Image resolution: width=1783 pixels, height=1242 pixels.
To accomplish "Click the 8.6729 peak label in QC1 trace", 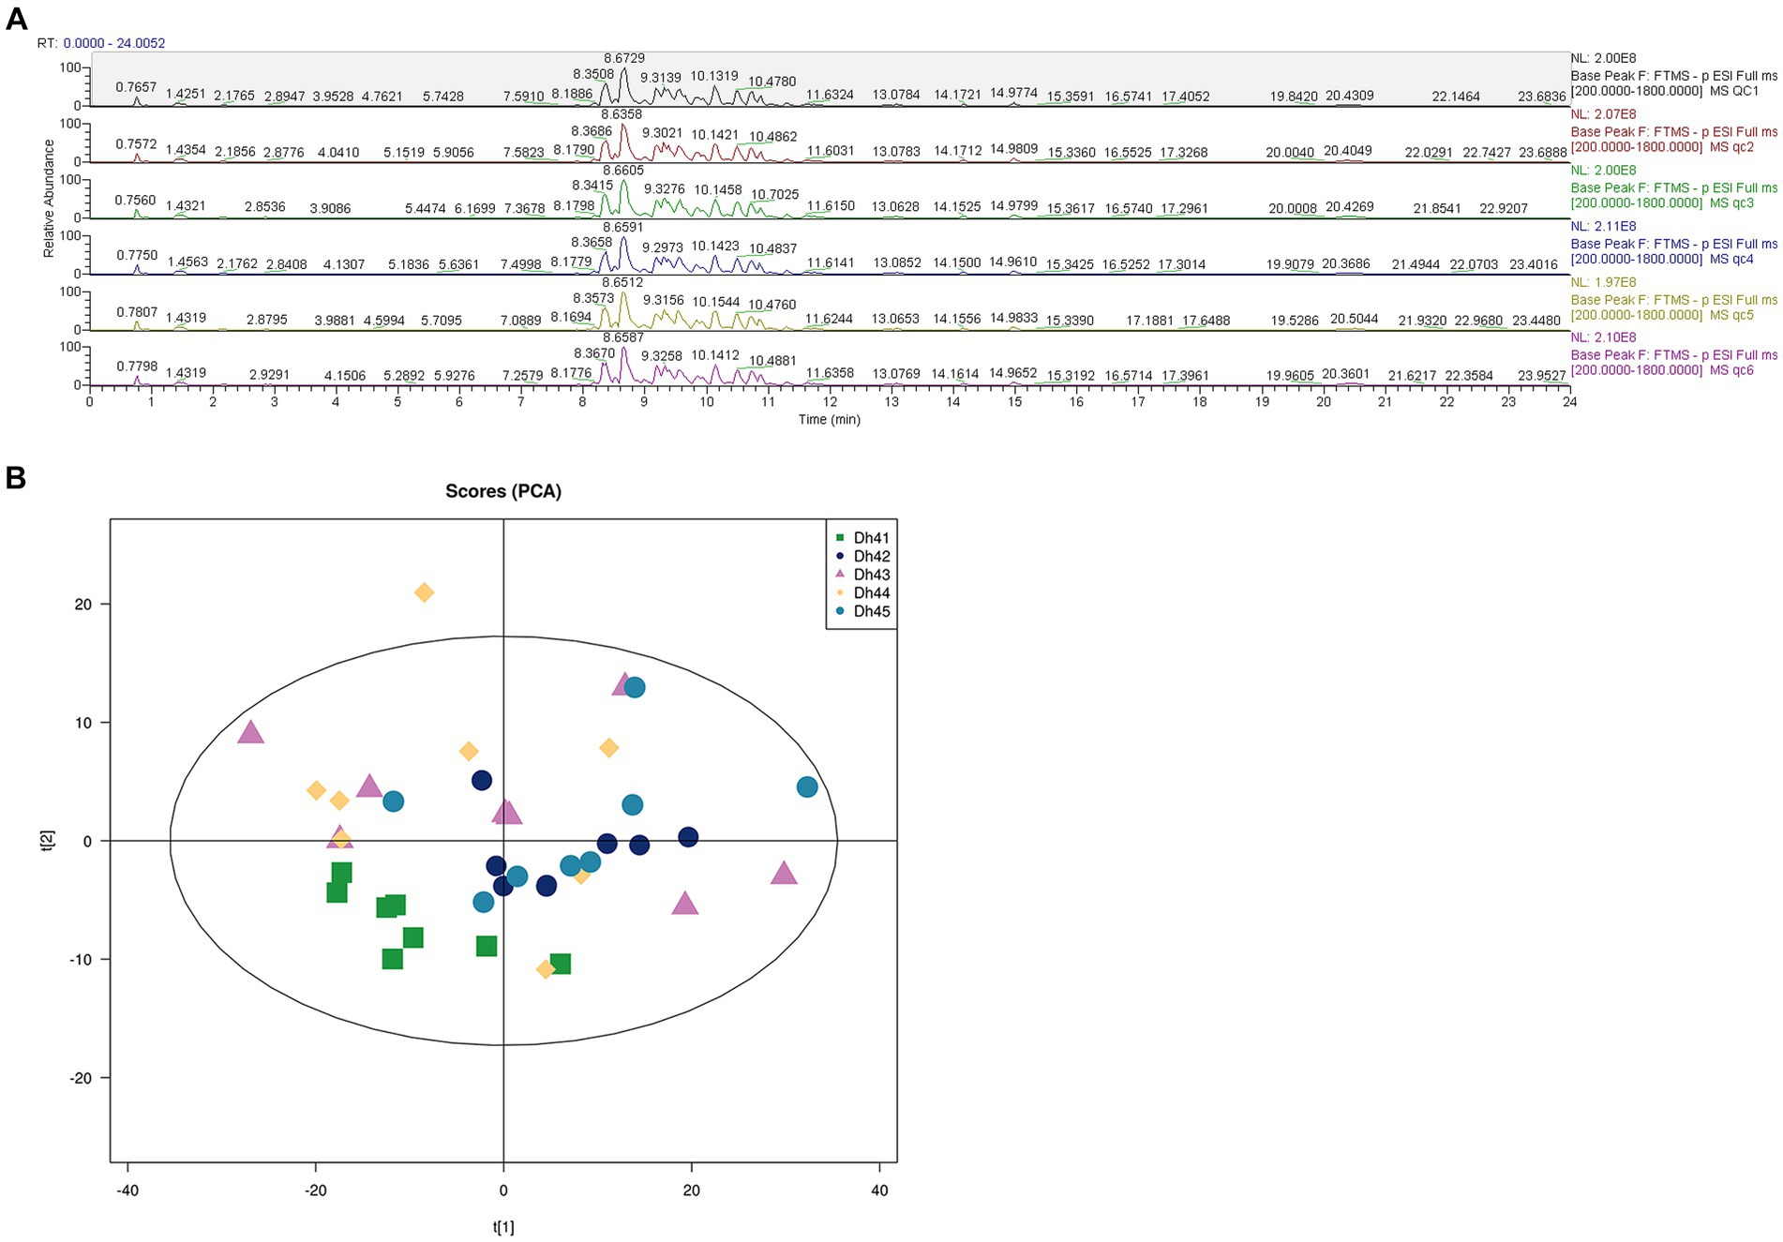I will pos(624,58).
